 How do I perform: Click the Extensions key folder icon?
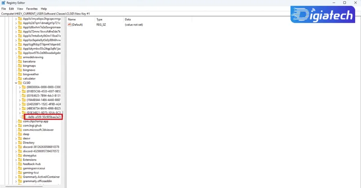(x=20, y=160)
